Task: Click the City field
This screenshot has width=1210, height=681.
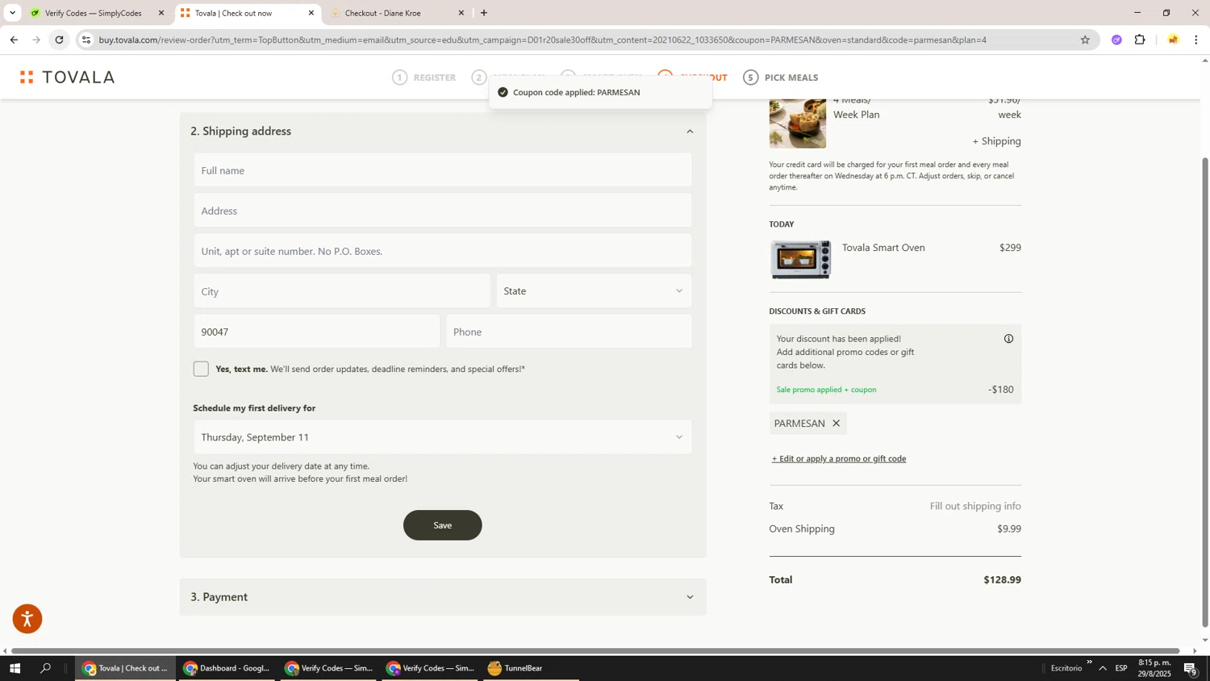Action: coord(341,291)
